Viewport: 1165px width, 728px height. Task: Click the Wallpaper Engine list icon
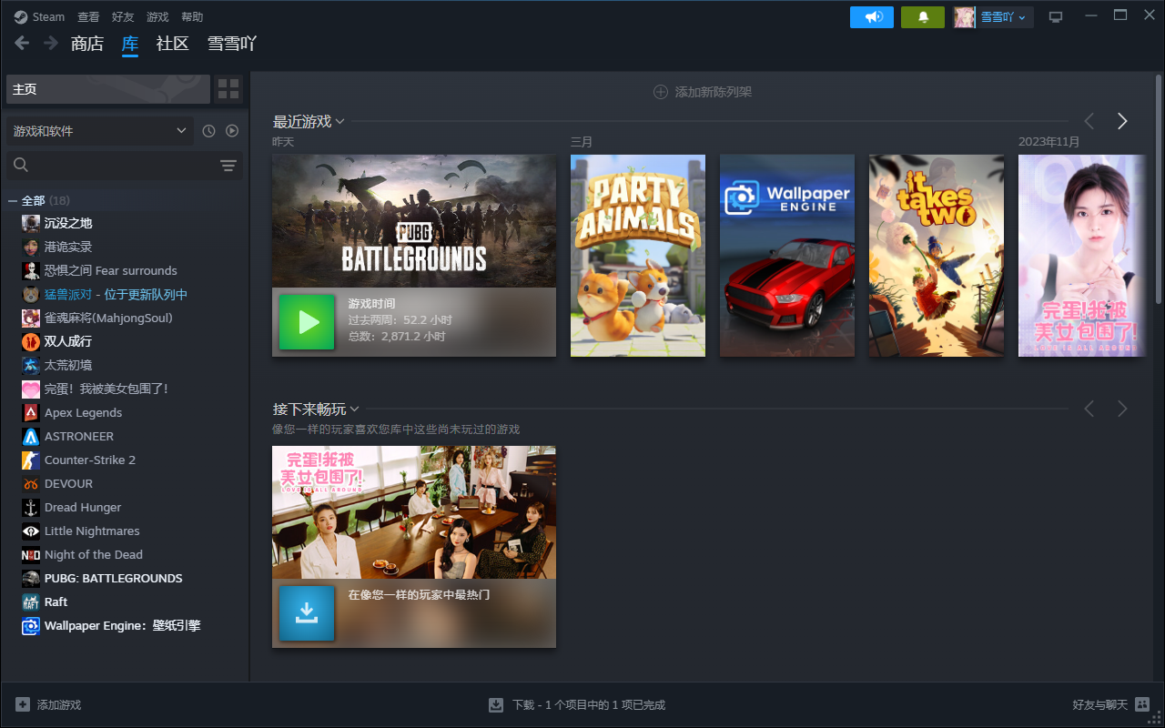tap(31, 625)
